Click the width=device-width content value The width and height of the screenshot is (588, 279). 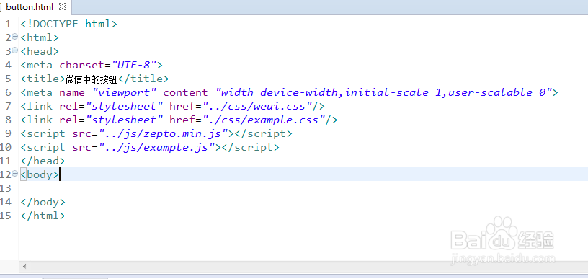click(280, 92)
